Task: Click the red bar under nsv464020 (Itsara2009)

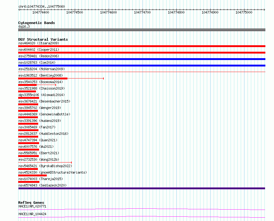Action: point(142,46)
